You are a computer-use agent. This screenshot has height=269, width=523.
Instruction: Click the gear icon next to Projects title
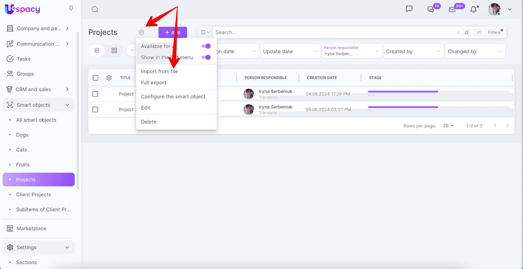[x=141, y=32]
